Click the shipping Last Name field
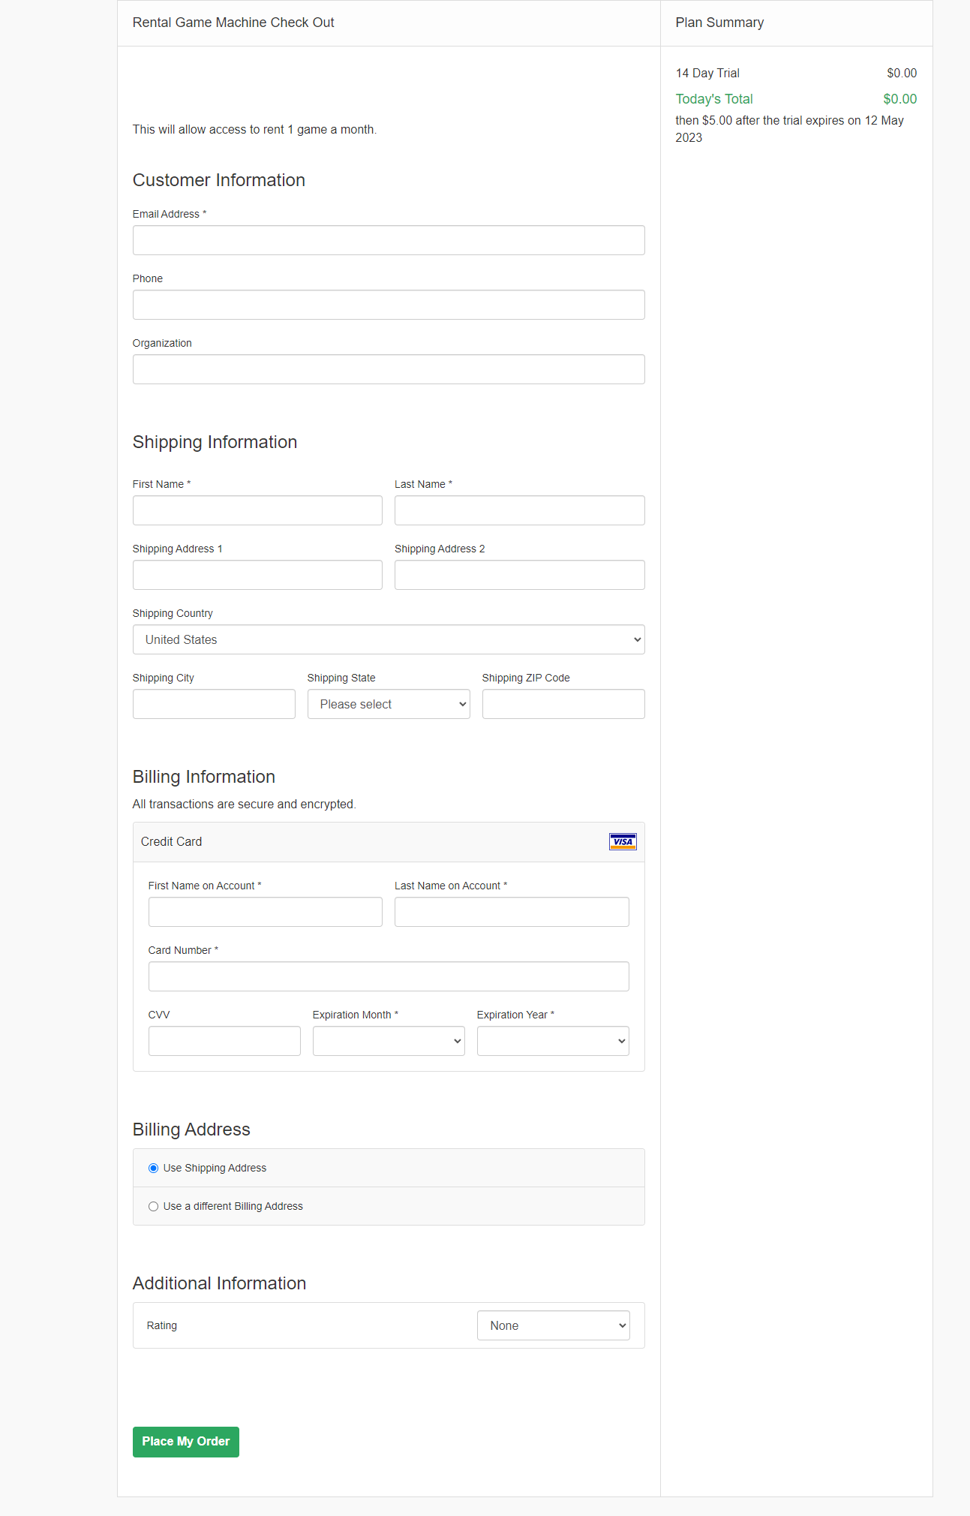This screenshot has width=970, height=1516. click(519, 510)
